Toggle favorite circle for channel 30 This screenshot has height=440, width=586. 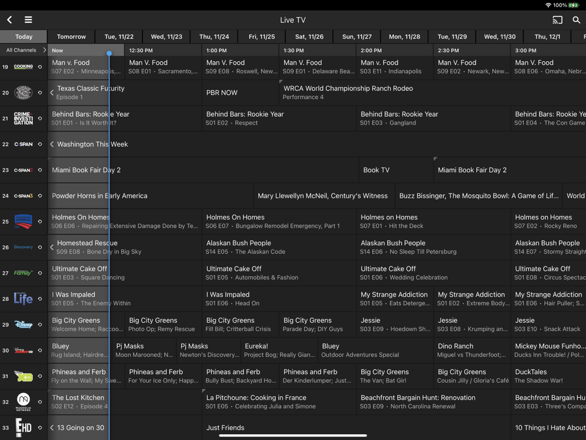(40, 350)
